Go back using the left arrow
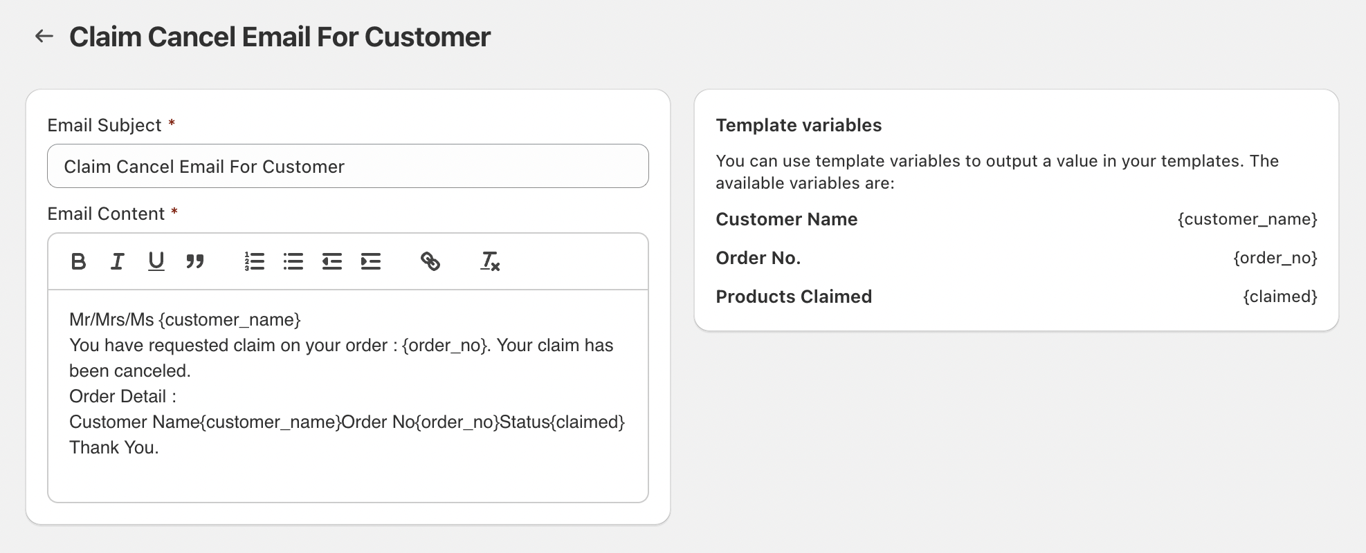 pos(44,37)
